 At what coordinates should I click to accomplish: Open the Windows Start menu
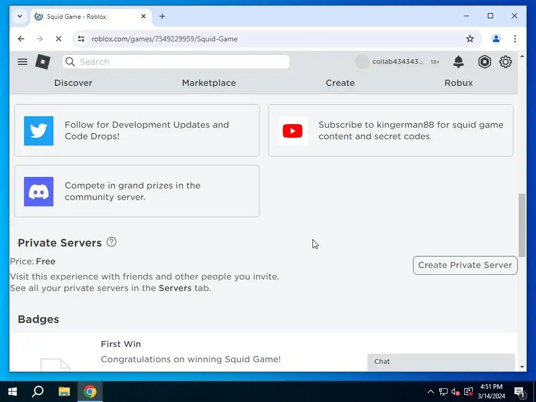tap(13, 392)
